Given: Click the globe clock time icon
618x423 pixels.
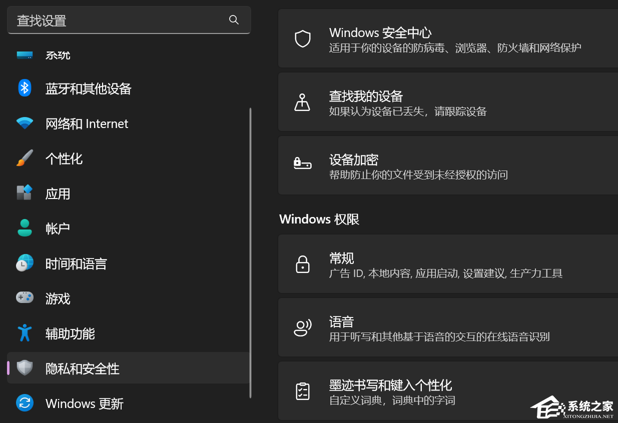Looking at the screenshot, I should pyautogui.click(x=25, y=263).
